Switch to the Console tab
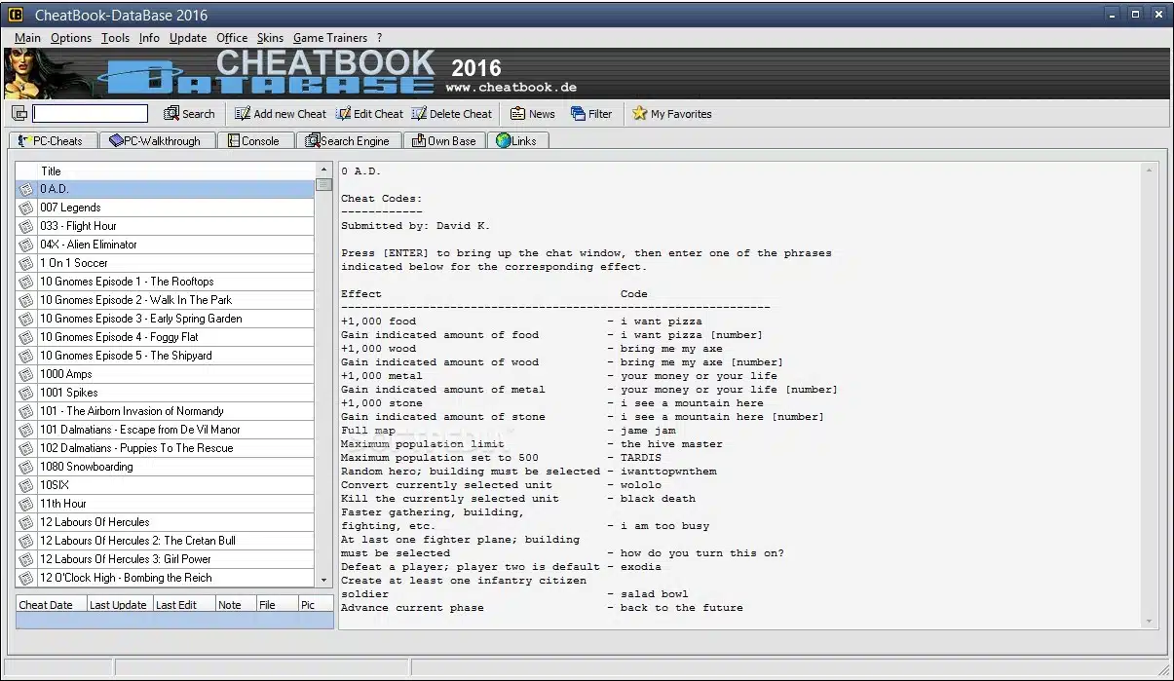Image resolution: width=1174 pixels, height=681 pixels. tap(254, 140)
